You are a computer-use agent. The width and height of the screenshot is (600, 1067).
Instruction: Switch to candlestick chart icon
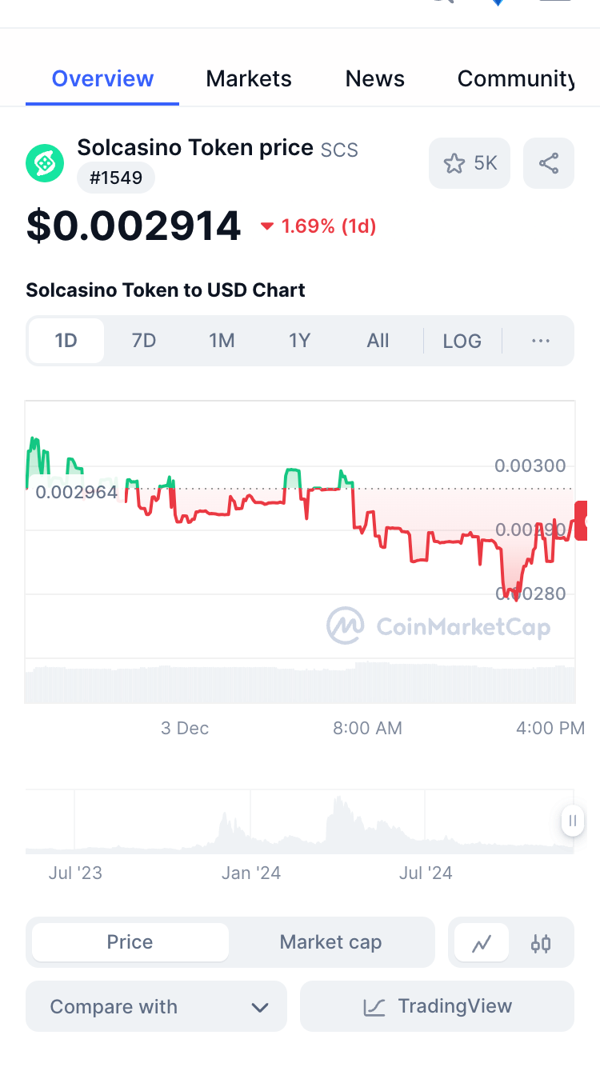coord(541,944)
